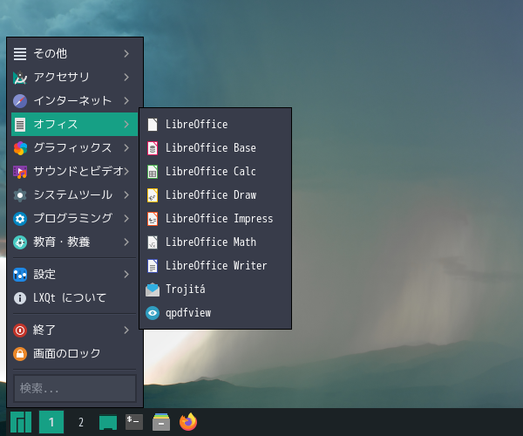
Task: Click the Trojitá mail envelope icon
Action: coord(153,290)
